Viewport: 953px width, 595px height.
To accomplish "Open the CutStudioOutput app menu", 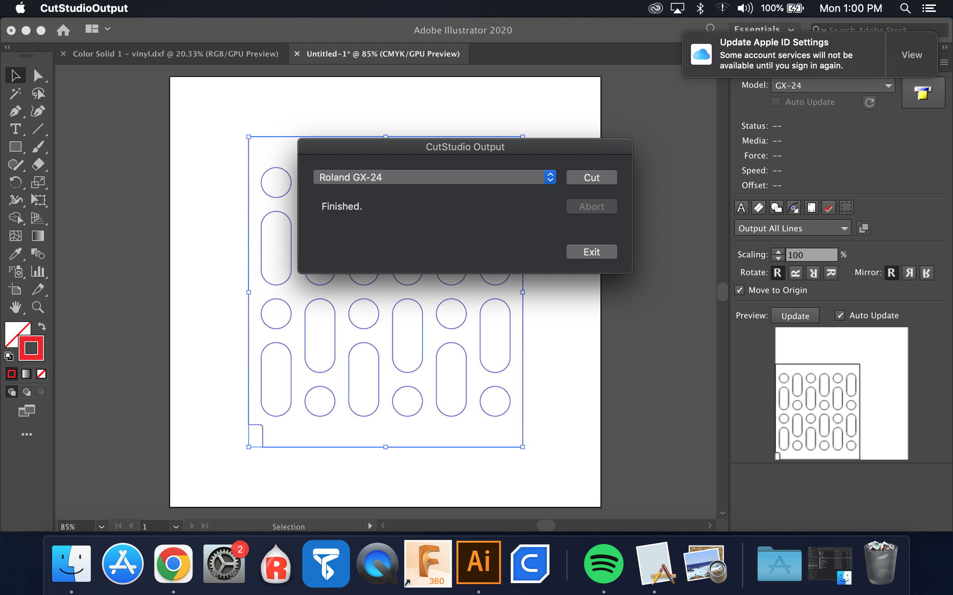I will 84,8.
